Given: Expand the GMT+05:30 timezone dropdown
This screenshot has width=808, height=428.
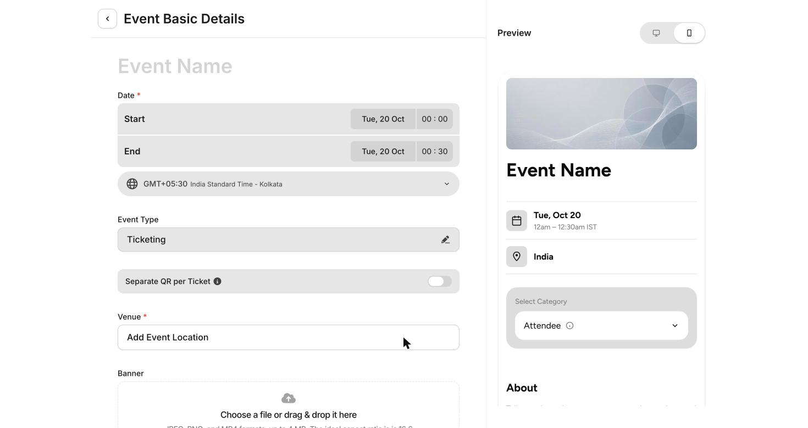Looking at the screenshot, I should pyautogui.click(x=289, y=184).
